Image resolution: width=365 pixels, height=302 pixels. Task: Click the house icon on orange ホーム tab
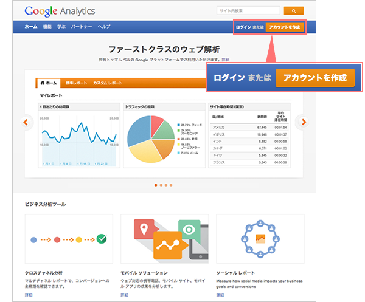[x=43, y=83]
